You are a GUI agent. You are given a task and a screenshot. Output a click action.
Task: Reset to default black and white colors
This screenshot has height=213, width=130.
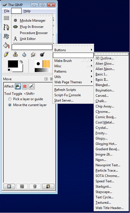point(9,70)
